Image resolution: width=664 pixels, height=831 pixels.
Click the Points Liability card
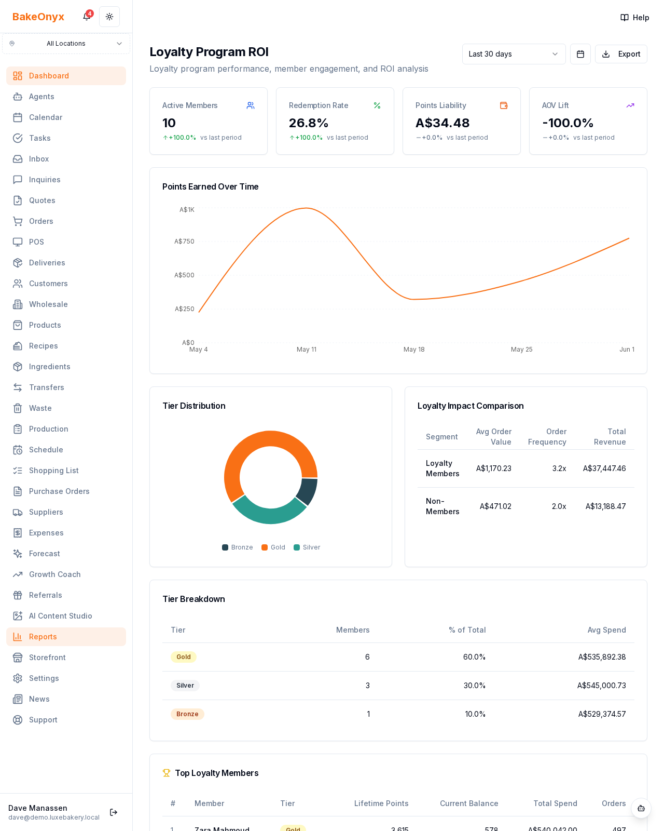click(x=462, y=121)
